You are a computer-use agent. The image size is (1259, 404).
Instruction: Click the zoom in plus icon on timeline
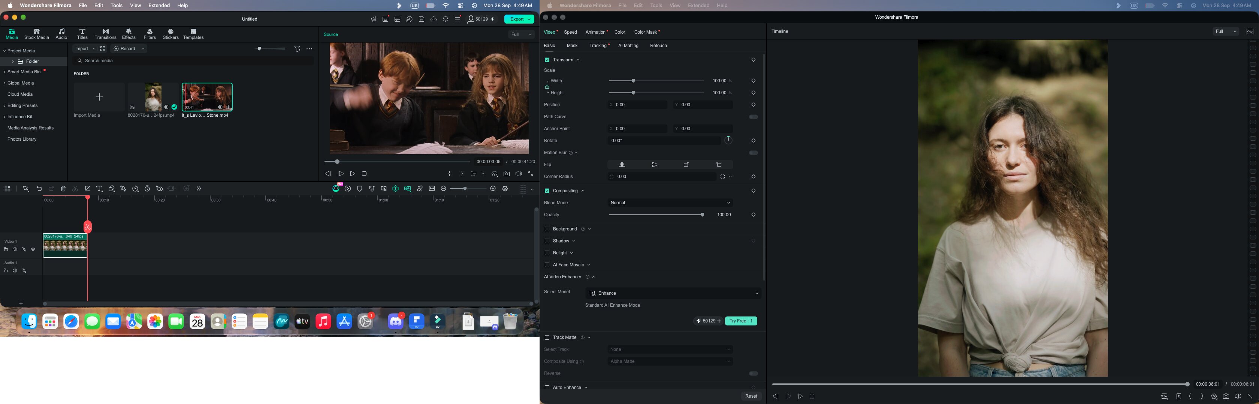pos(493,189)
